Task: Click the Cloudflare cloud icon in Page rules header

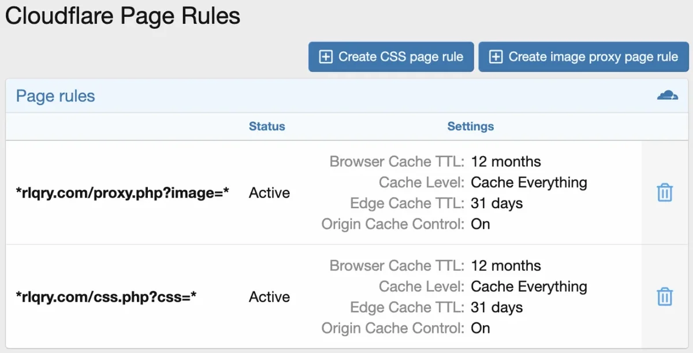Action: tap(668, 95)
